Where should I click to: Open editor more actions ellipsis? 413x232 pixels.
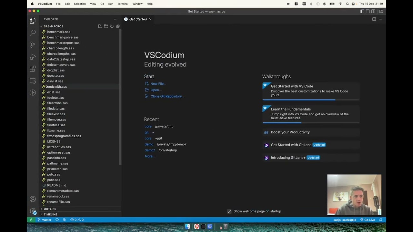coord(380,19)
